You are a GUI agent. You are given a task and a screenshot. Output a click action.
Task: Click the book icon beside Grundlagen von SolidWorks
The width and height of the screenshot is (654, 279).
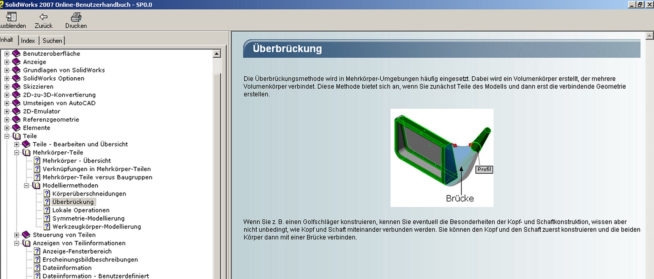coord(16,70)
